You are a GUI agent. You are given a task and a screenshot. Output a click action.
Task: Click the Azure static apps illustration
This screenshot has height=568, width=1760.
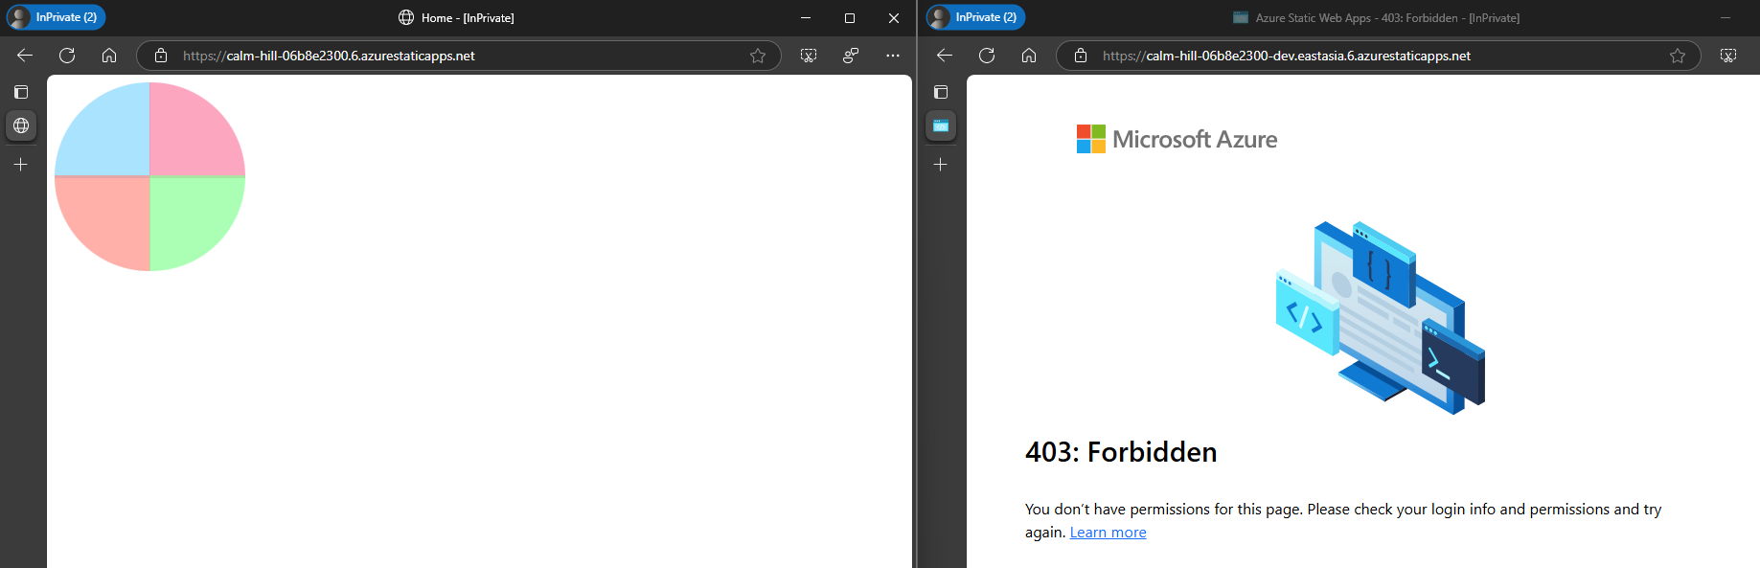1381,317
